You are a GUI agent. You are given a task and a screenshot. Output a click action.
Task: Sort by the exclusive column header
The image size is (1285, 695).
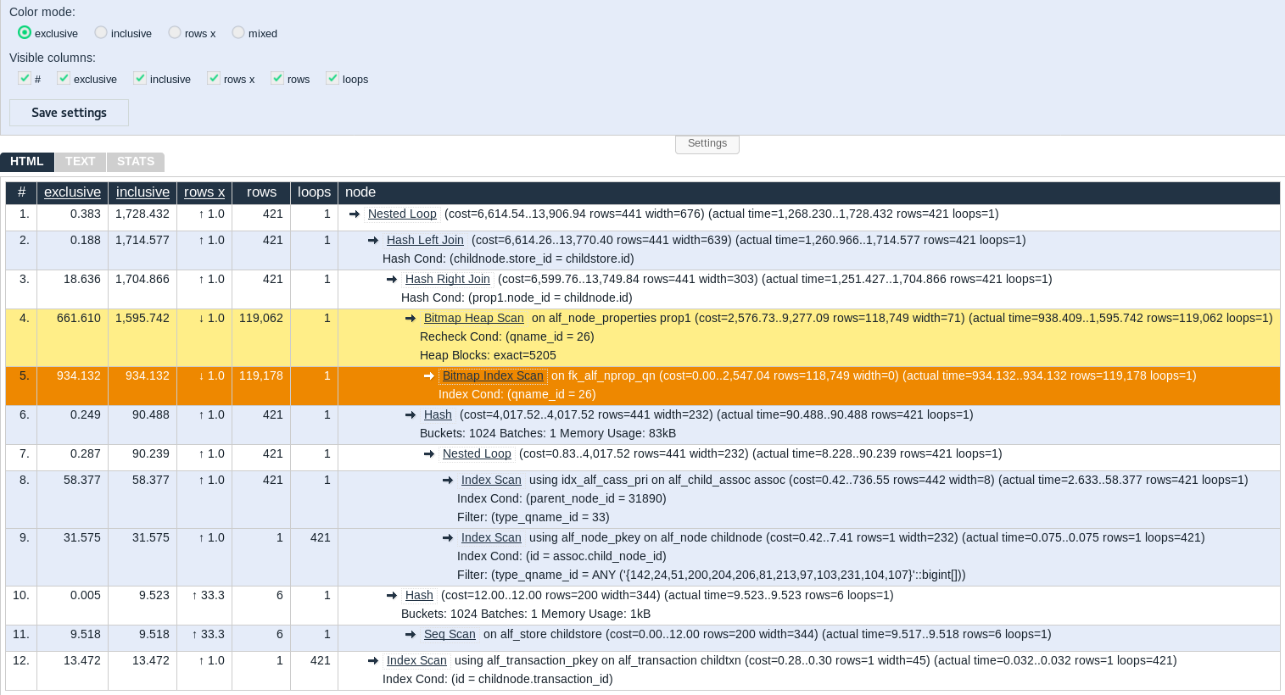[72, 192]
